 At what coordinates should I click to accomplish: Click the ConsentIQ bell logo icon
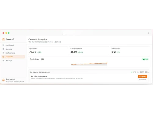[3, 39]
